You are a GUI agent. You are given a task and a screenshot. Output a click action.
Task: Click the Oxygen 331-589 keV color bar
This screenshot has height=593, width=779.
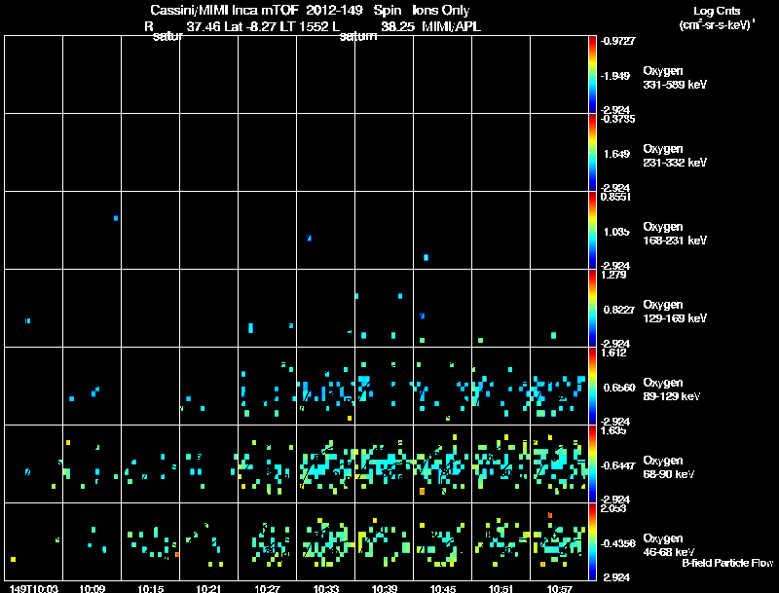[592, 75]
